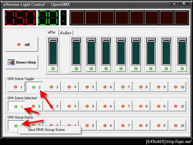Activate DMX Group Scene button 6

(x=106, y=125)
